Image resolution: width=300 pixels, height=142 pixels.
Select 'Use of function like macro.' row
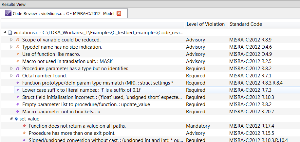click(51, 54)
